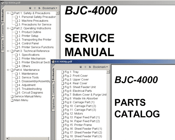This screenshot has height=140, width=175.
Task: Open bookmark 5. Troubleshooting
Action: pyautogui.click(x=30, y=89)
